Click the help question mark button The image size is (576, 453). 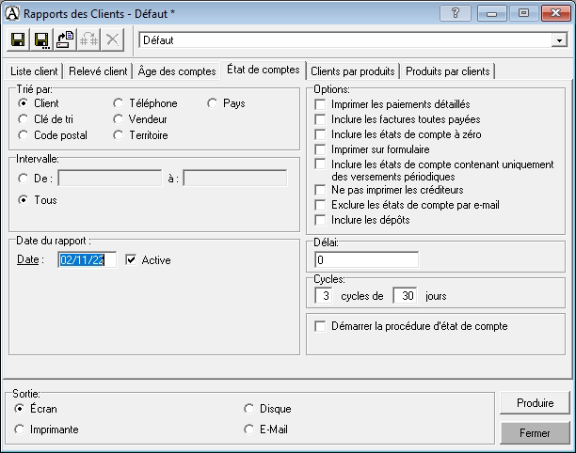456,12
